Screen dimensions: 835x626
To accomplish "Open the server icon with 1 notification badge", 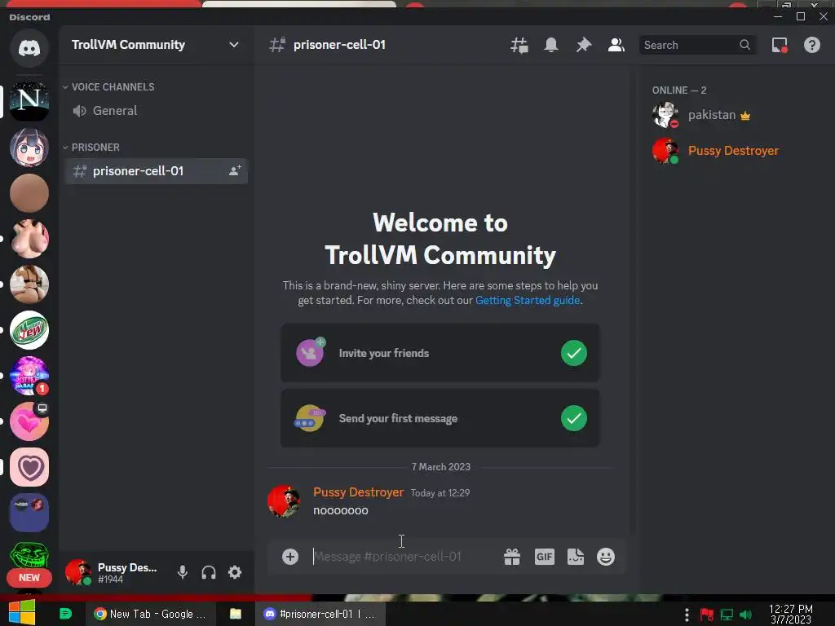I will point(29,376).
